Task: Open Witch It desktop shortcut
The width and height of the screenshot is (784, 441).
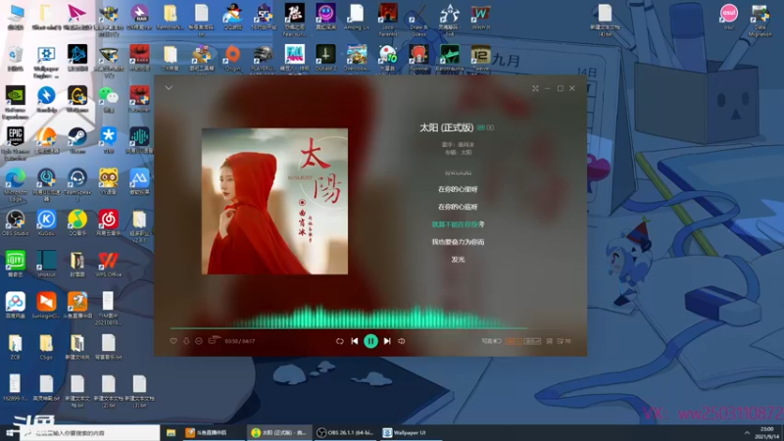Action: (480, 17)
